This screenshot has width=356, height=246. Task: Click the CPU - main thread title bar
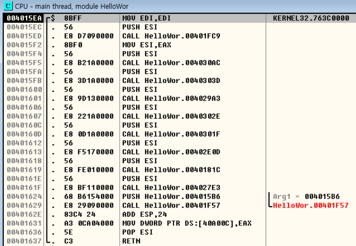[x=178, y=6]
